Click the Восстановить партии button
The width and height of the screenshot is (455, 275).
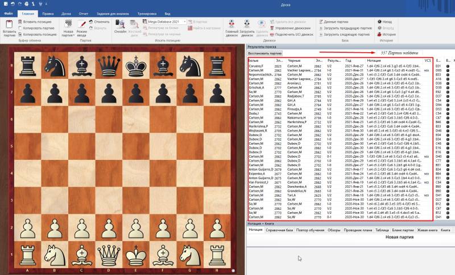click(x=266, y=53)
